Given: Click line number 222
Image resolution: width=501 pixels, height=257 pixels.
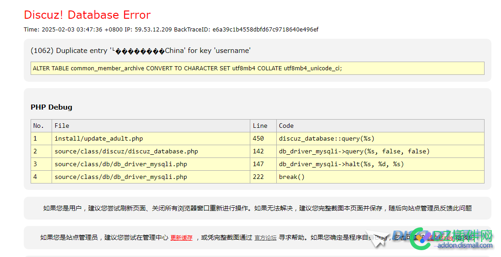Looking at the screenshot, I should tap(263, 177).
